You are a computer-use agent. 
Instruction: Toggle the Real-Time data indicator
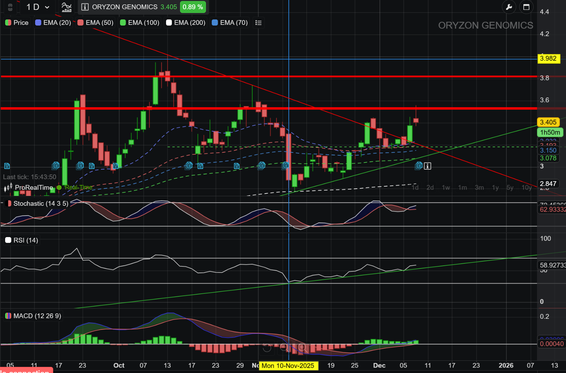pos(58,188)
